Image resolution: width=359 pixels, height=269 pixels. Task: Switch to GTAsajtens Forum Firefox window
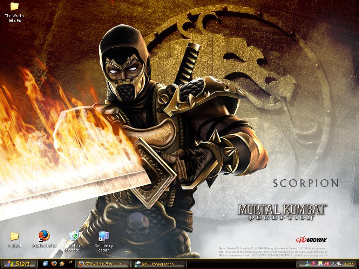coord(103,264)
